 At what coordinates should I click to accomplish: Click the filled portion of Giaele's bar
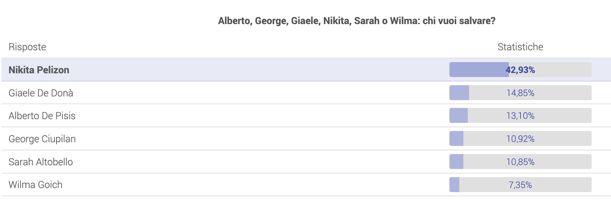(459, 93)
